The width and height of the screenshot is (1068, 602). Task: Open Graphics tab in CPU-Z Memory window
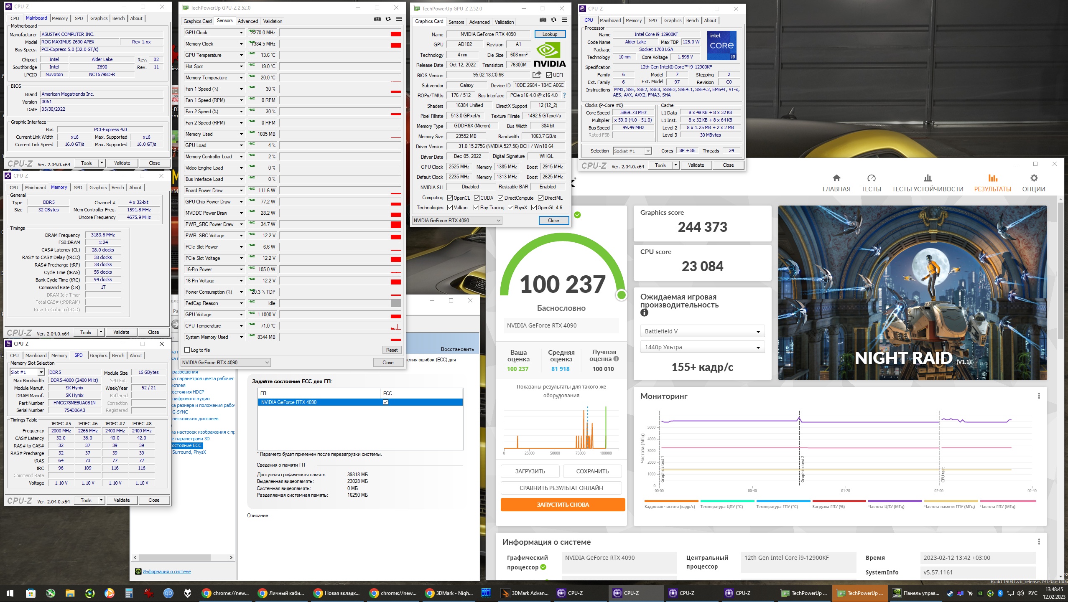click(98, 188)
